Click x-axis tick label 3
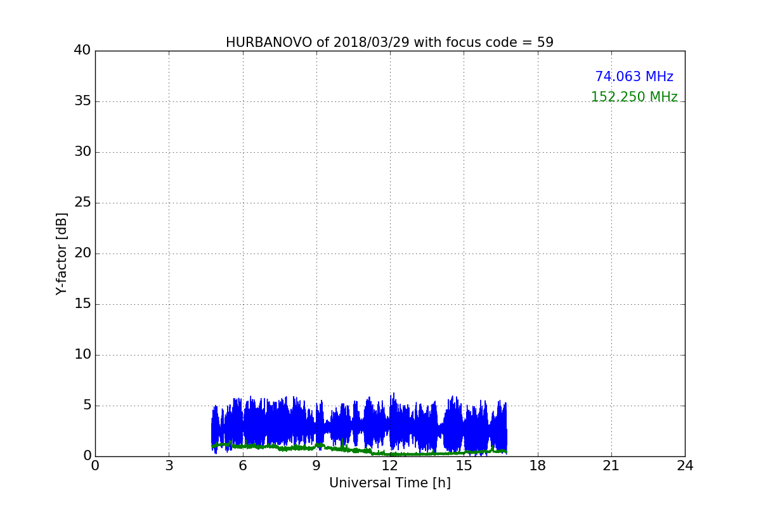Viewport: 761px width, 507px height. (x=169, y=466)
